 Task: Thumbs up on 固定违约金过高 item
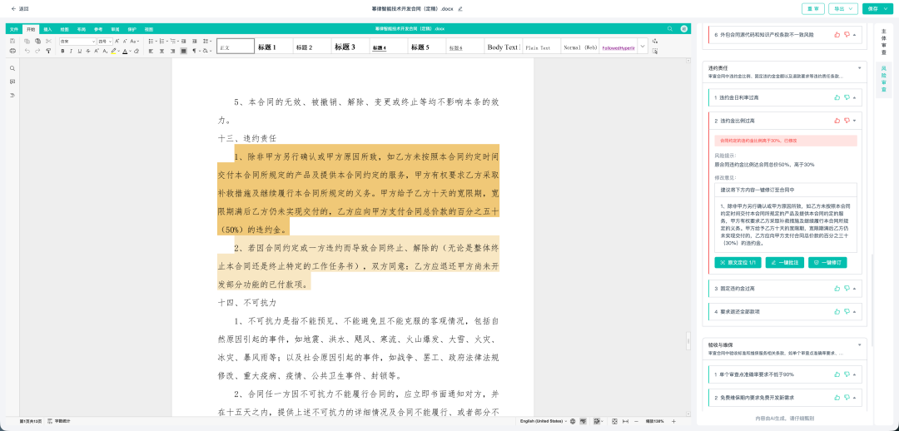pyautogui.click(x=837, y=289)
